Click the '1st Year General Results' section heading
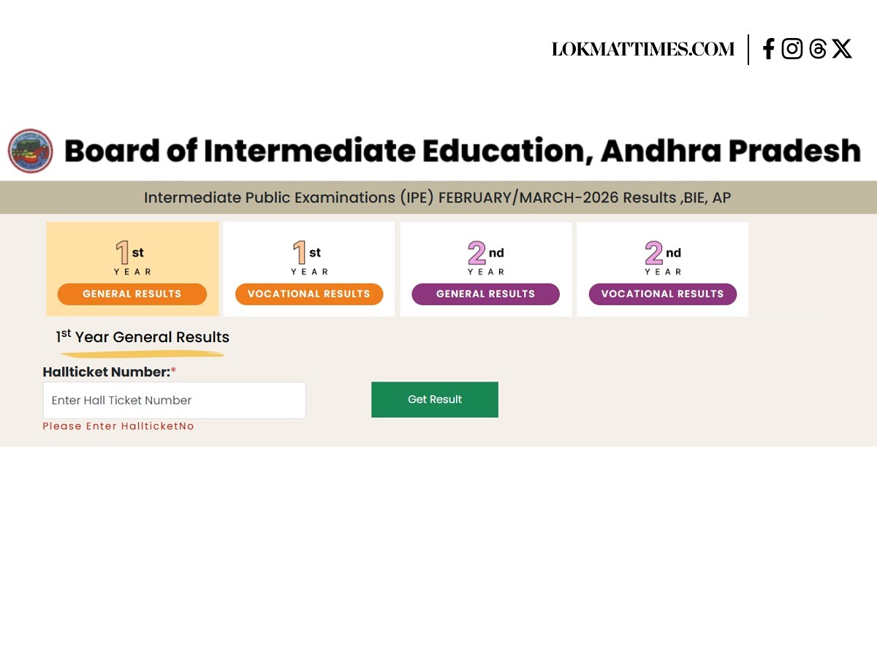The height and width of the screenshot is (658, 877). (x=143, y=337)
